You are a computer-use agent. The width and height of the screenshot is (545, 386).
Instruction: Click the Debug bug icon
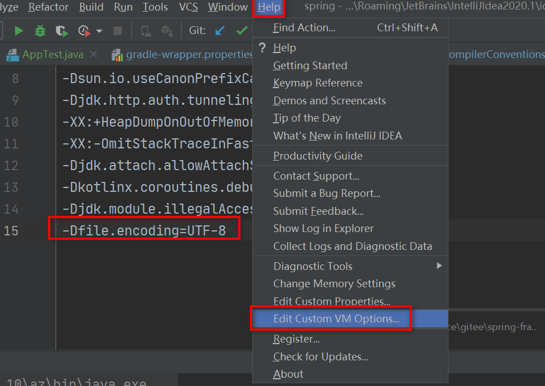40,31
